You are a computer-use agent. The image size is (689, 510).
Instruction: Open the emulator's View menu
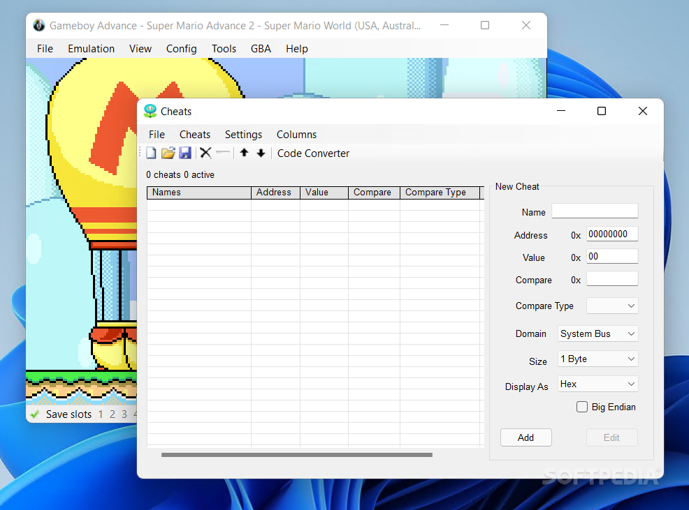click(140, 49)
